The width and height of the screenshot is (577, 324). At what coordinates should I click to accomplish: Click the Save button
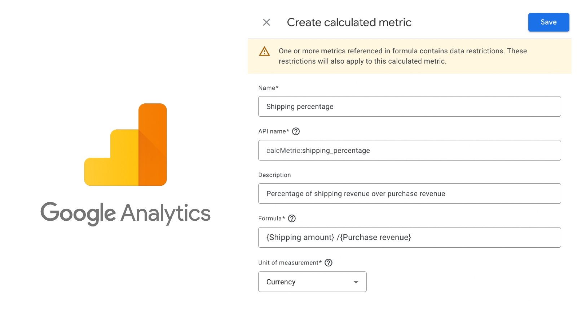click(549, 22)
